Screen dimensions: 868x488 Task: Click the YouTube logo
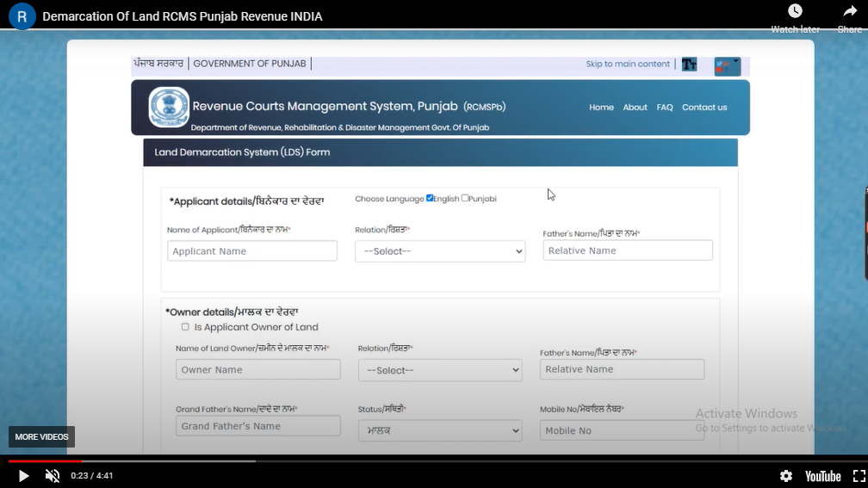822,476
